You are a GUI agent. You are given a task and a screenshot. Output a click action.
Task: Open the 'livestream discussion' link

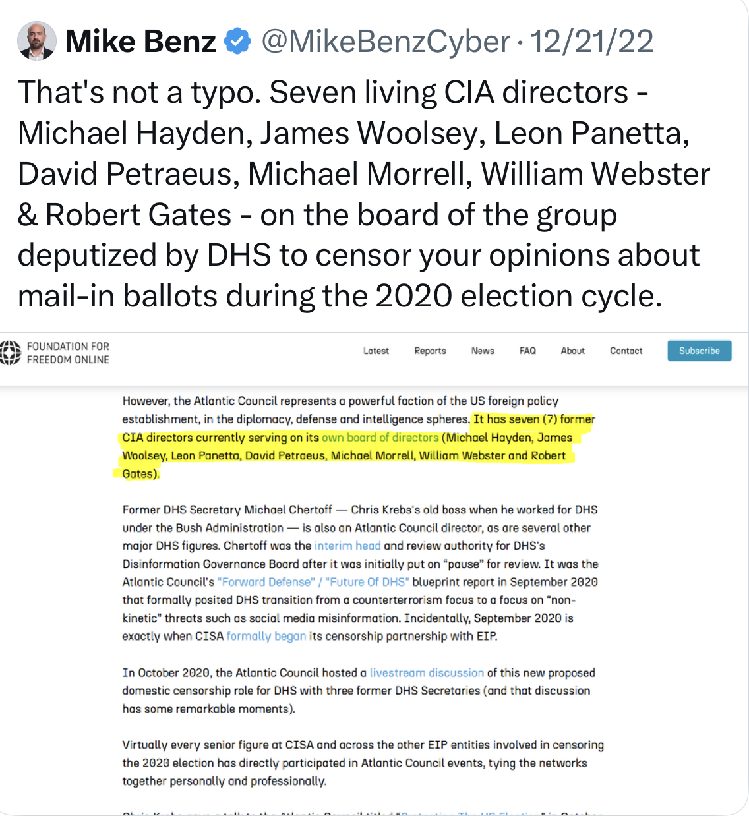pyautogui.click(x=427, y=673)
